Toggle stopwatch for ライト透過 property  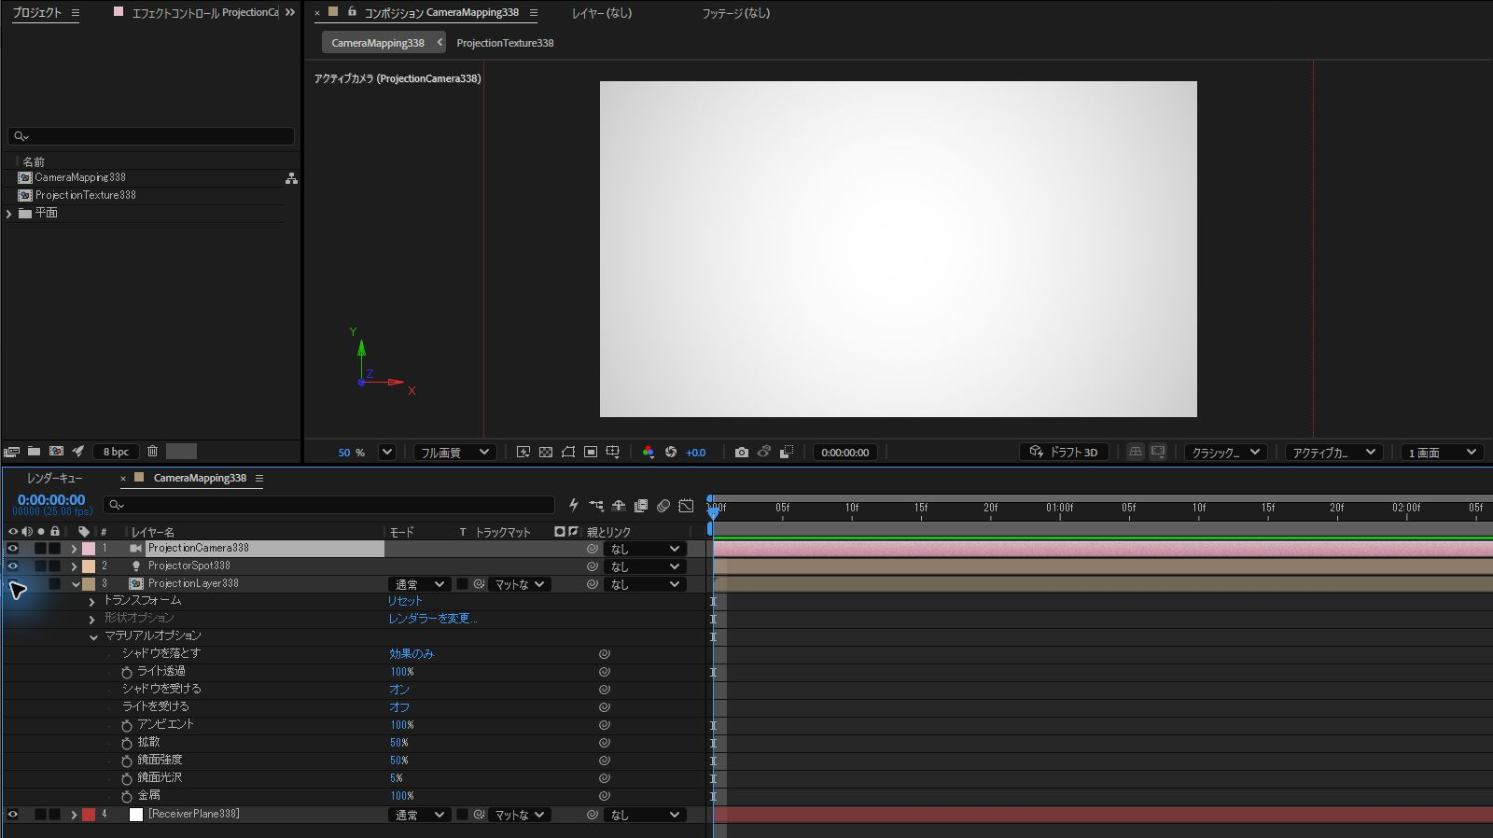[x=127, y=672]
